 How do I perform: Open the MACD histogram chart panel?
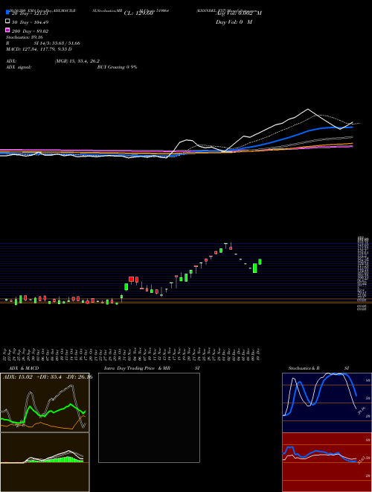(x=45, y=462)
